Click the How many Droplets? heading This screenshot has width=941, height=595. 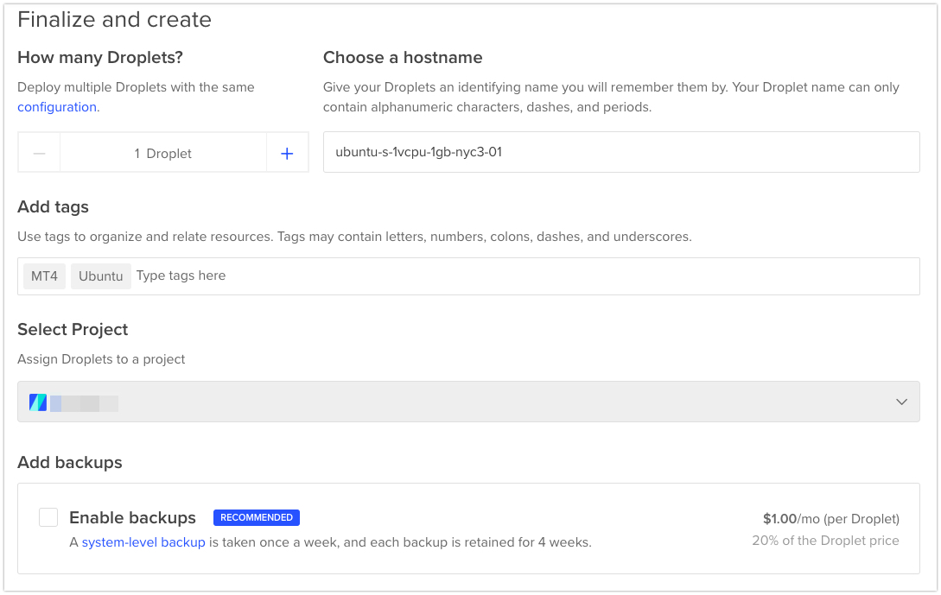[x=100, y=58]
